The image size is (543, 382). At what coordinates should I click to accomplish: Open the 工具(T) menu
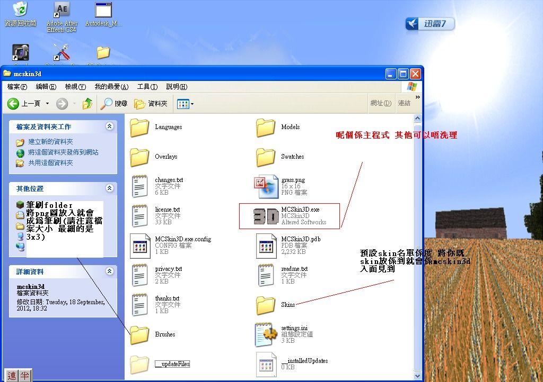tap(147, 87)
